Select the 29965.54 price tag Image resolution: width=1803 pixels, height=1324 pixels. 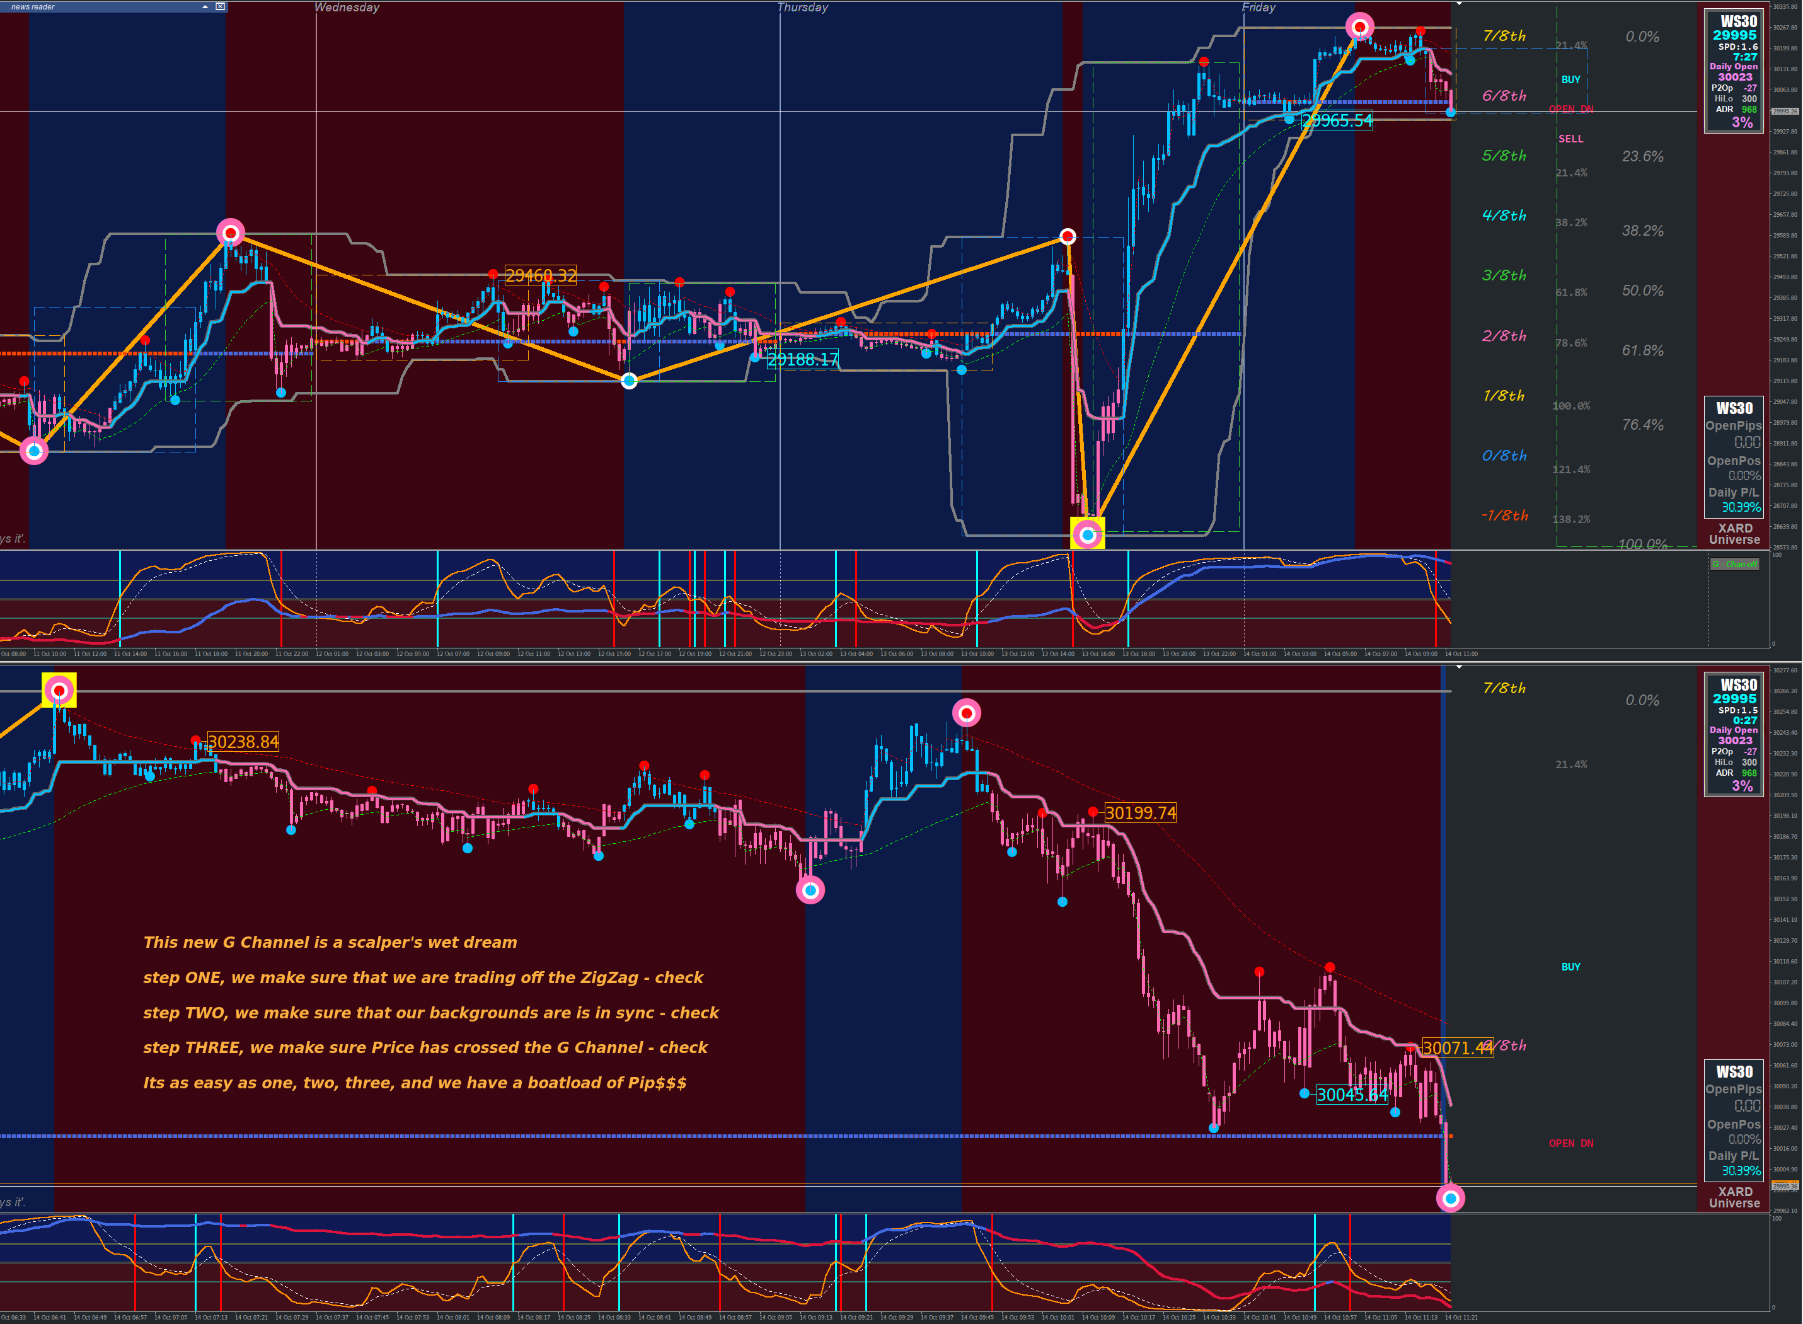1337,121
